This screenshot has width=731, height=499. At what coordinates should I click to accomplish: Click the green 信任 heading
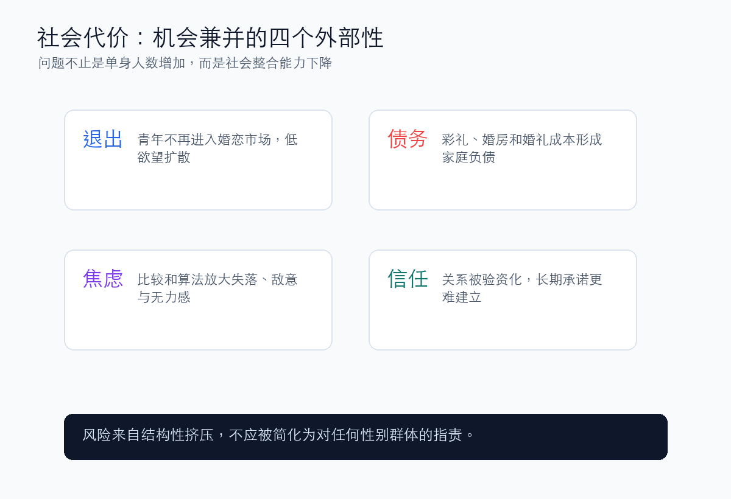(x=408, y=279)
